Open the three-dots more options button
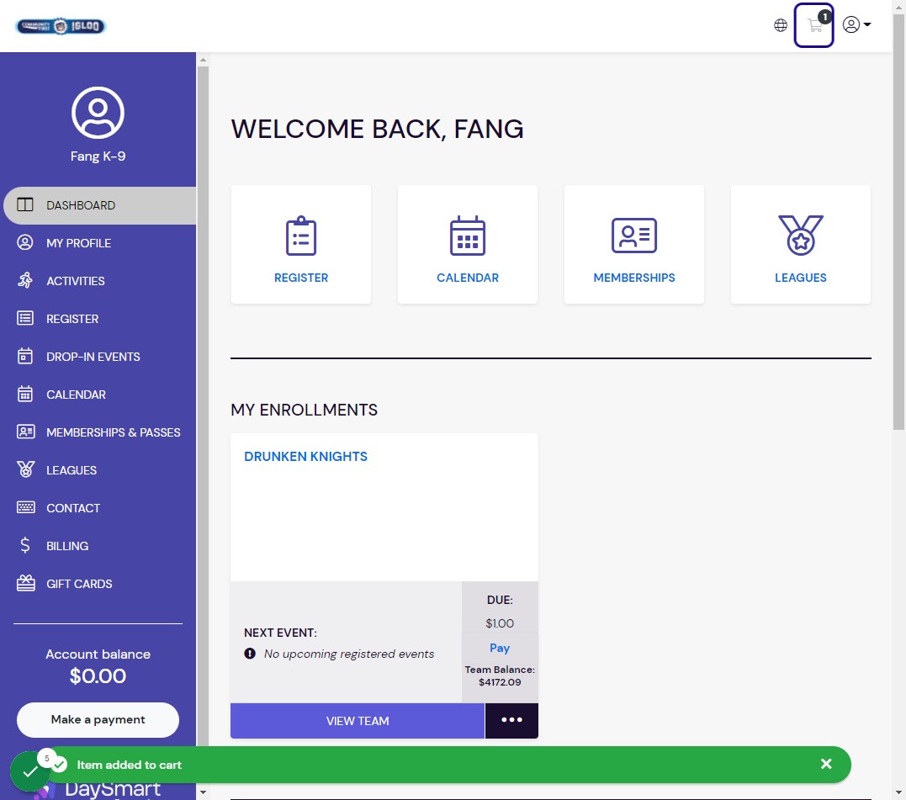This screenshot has width=906, height=800. [x=511, y=720]
